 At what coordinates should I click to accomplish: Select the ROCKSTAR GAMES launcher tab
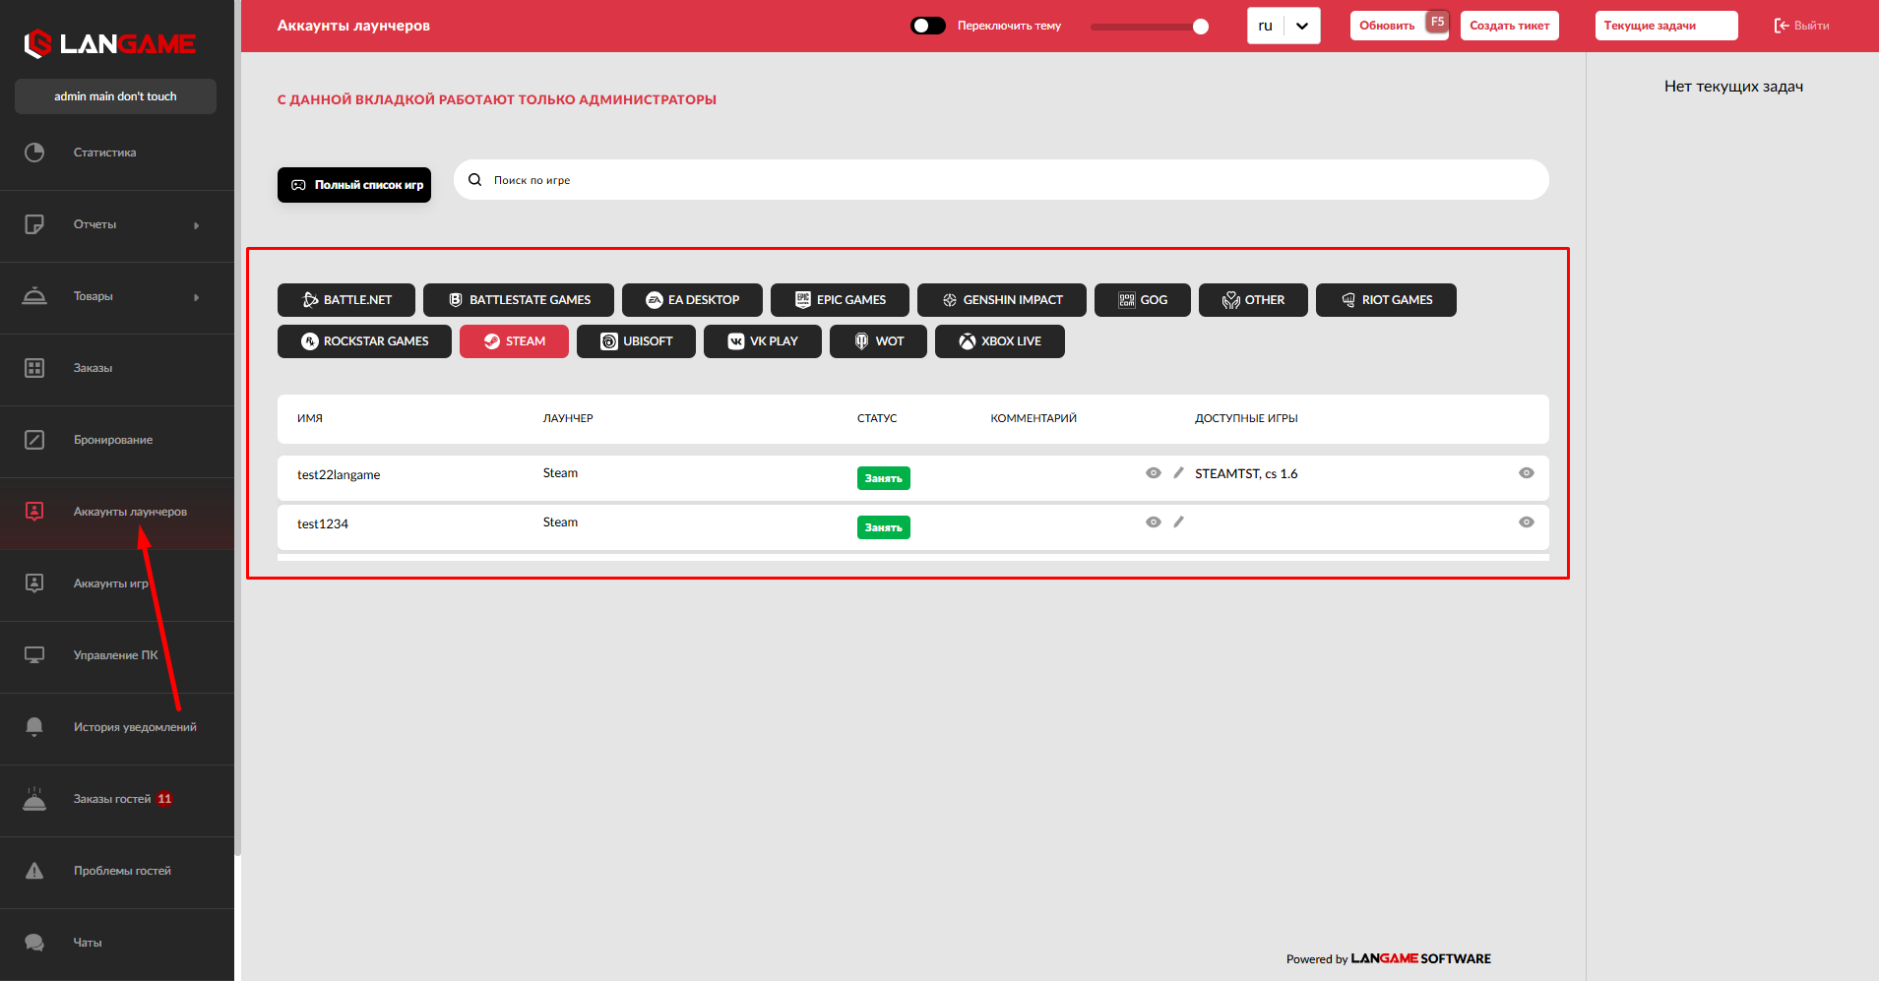364,341
